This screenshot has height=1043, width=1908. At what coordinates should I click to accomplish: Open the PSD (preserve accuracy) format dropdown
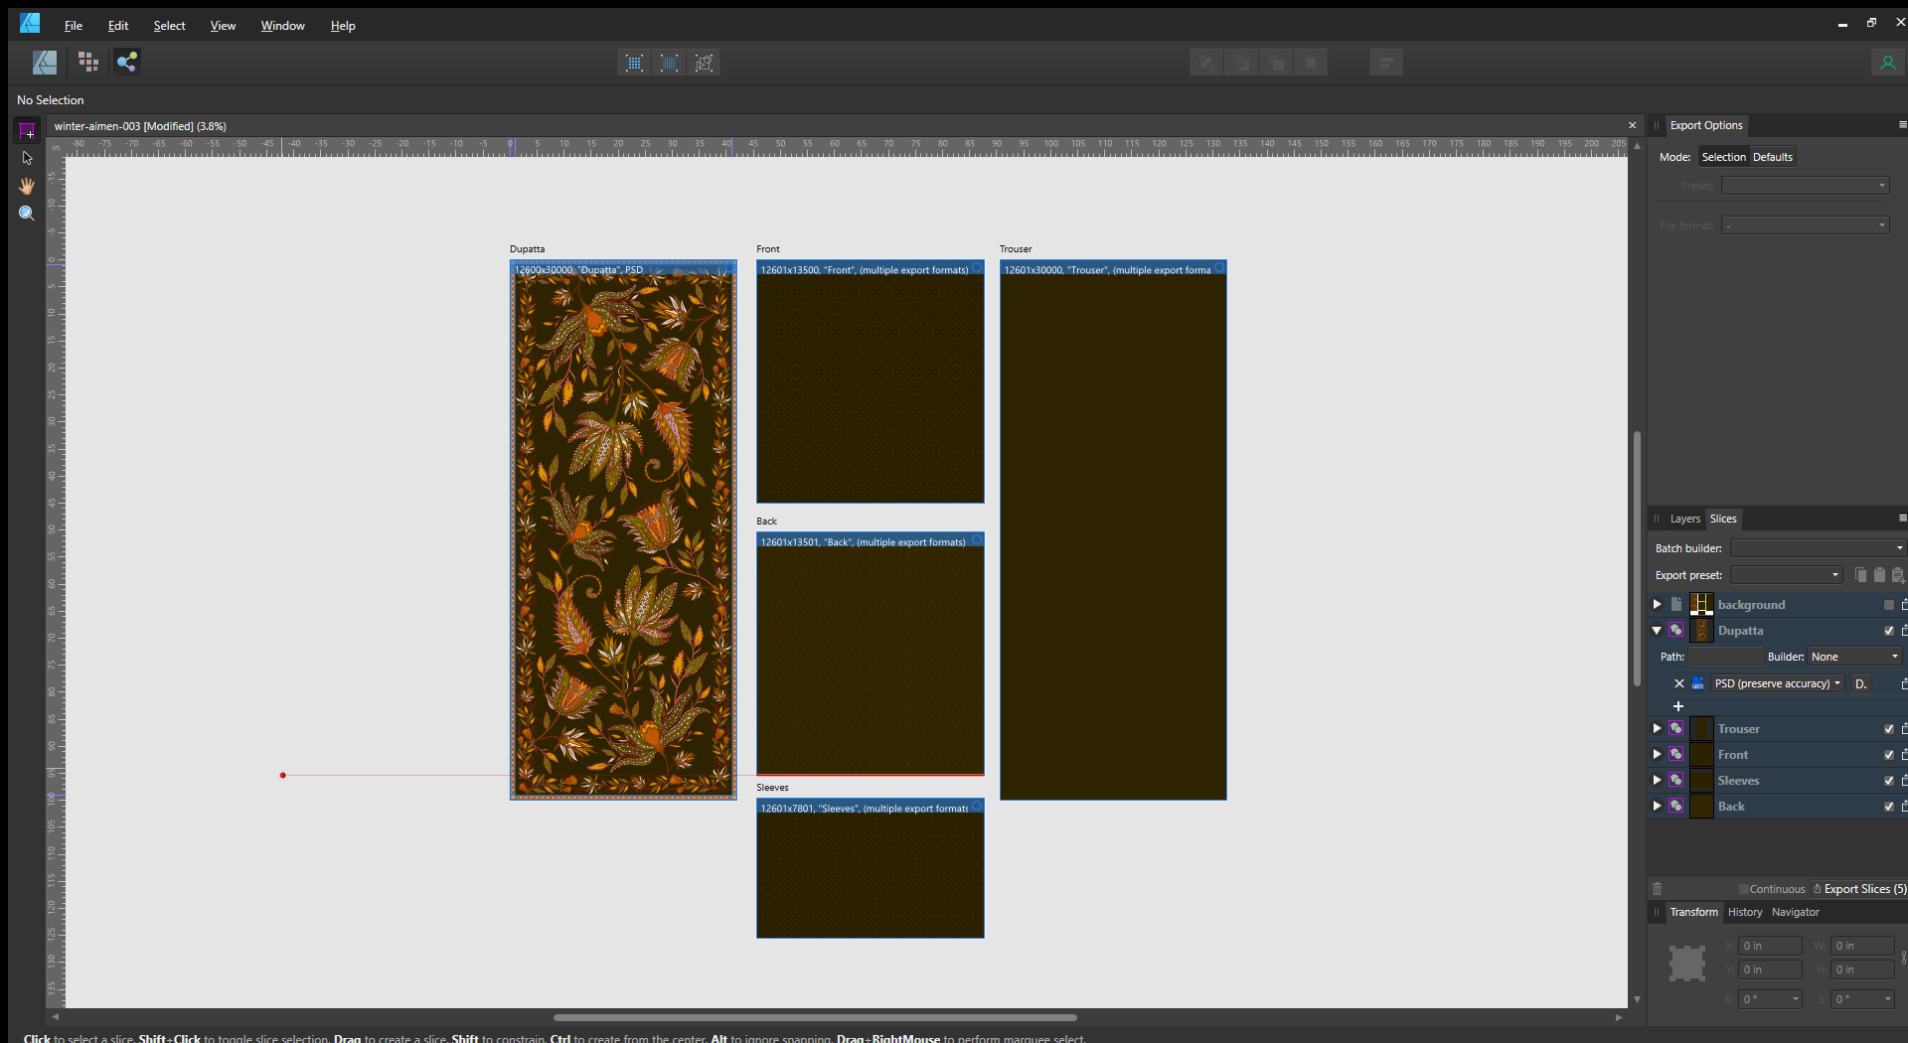[1777, 683]
